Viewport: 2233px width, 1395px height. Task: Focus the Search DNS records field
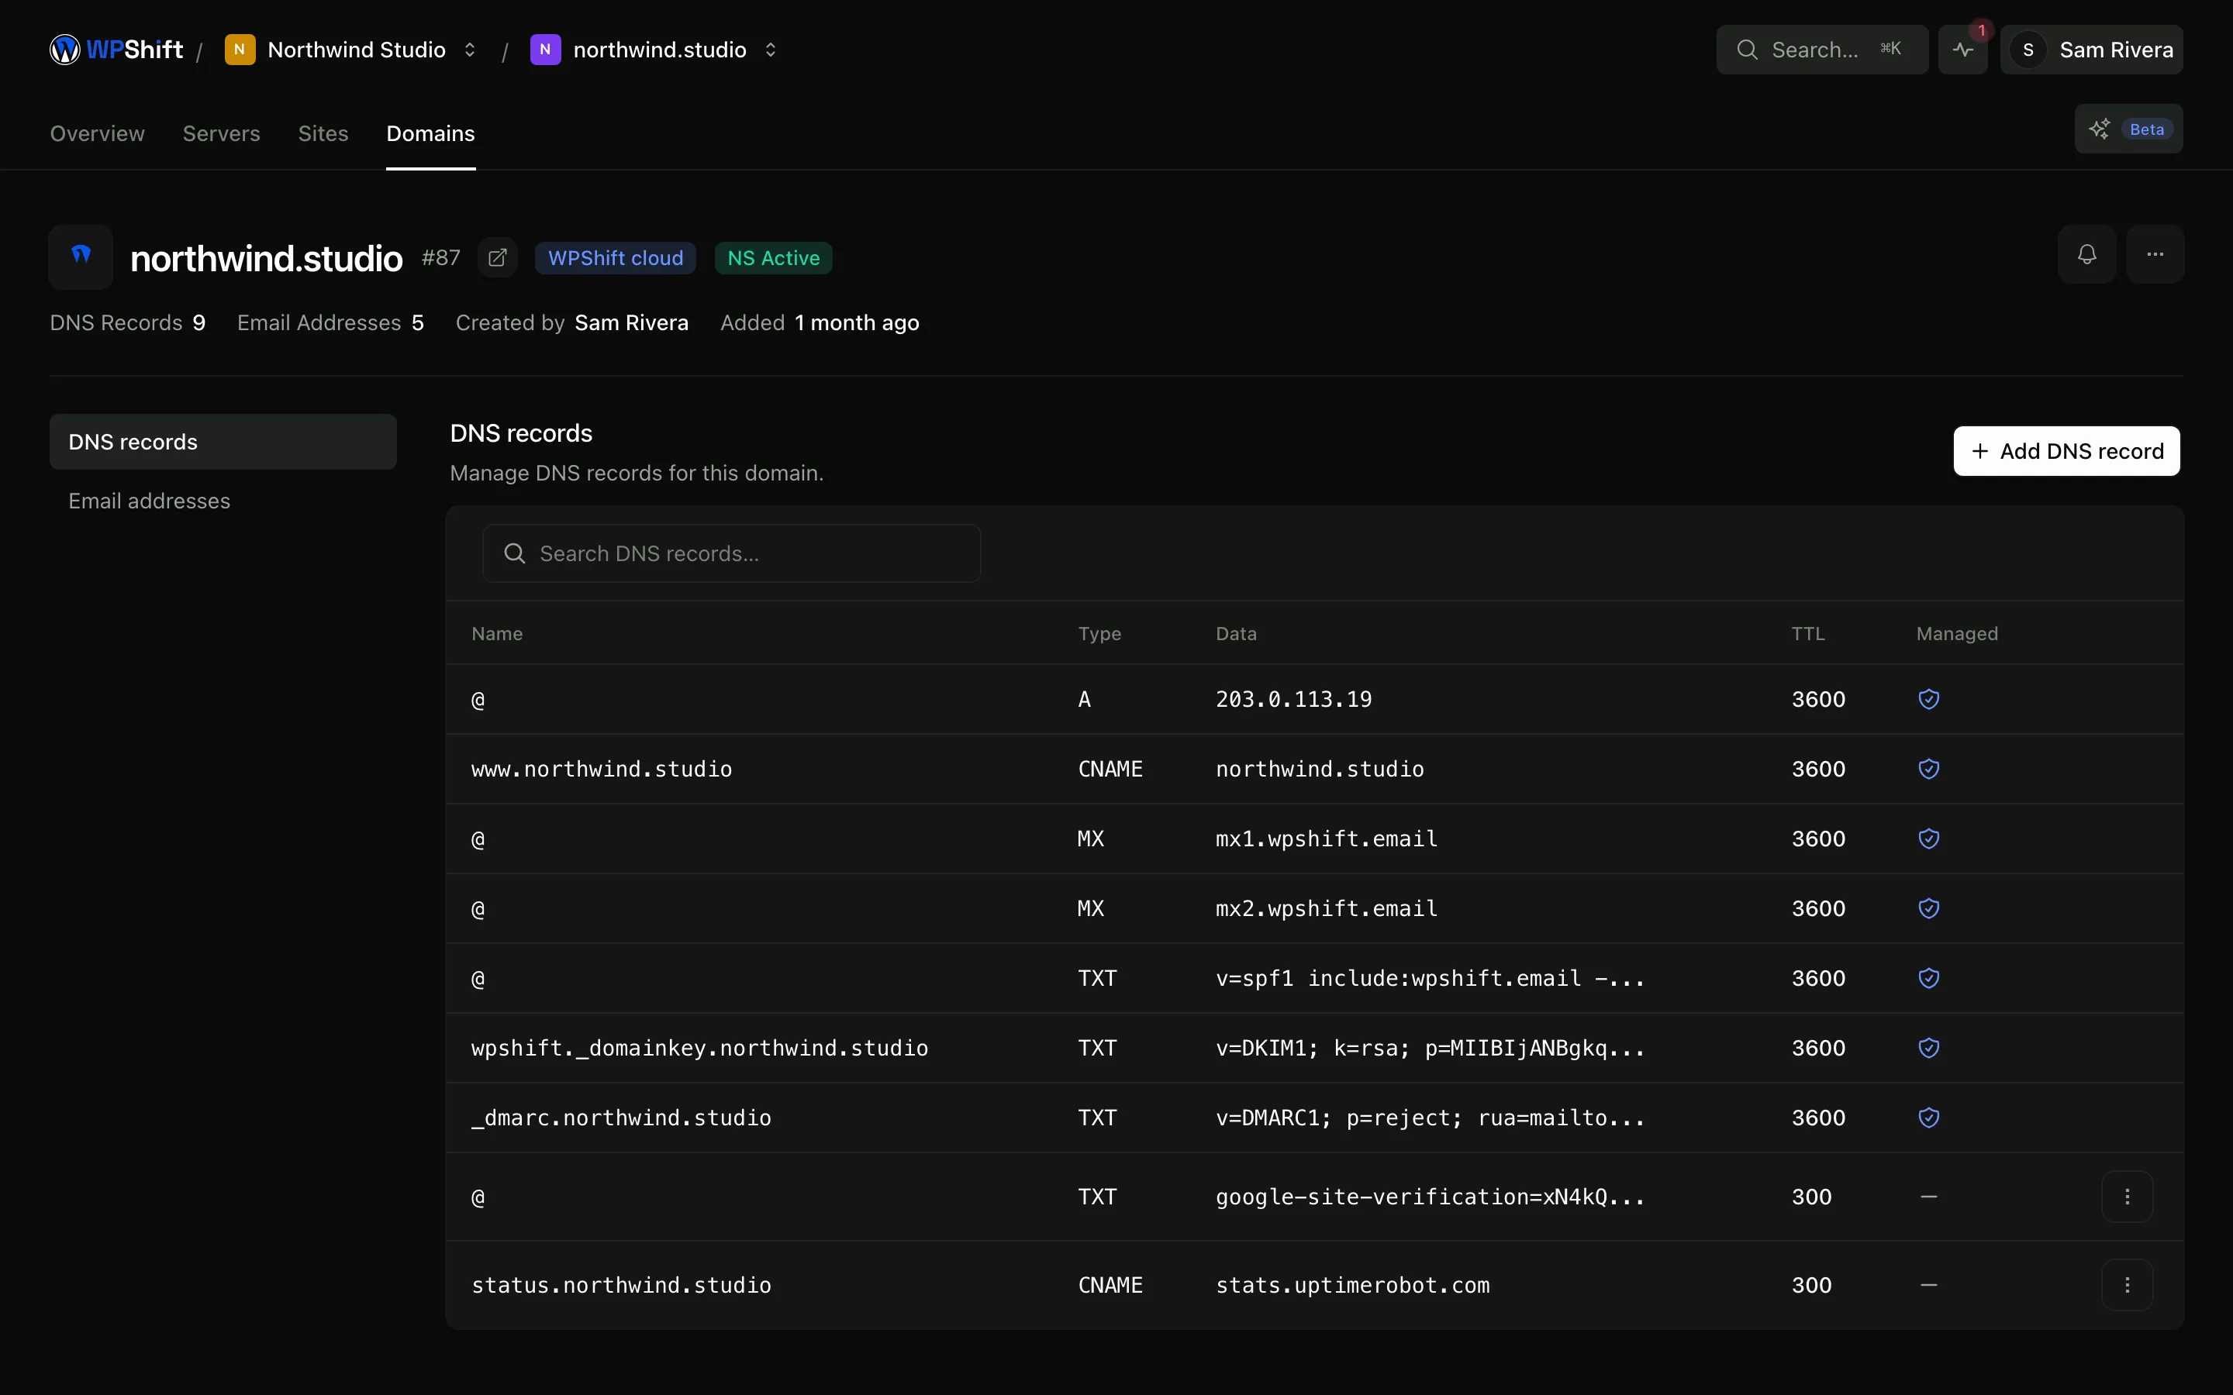click(731, 553)
